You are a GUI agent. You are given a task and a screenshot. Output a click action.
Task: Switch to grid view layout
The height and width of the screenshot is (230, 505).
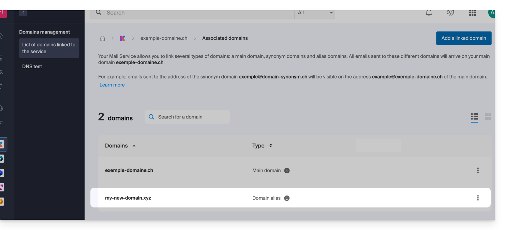click(x=488, y=117)
